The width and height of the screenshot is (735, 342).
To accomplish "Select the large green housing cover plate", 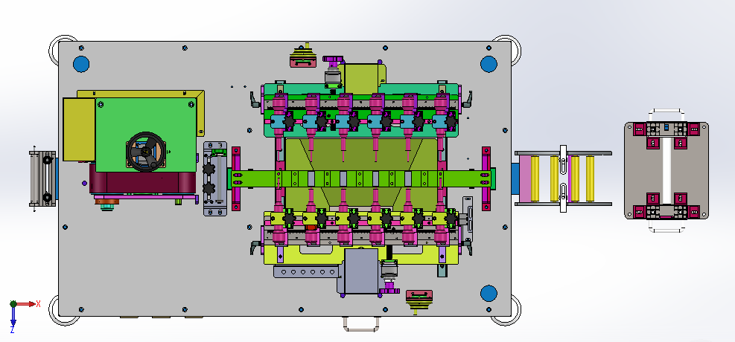I will pos(145,135).
